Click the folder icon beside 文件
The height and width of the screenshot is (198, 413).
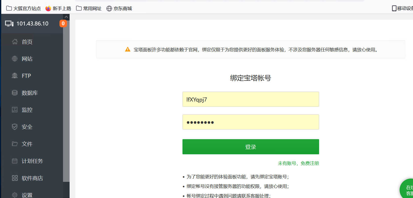15,144
